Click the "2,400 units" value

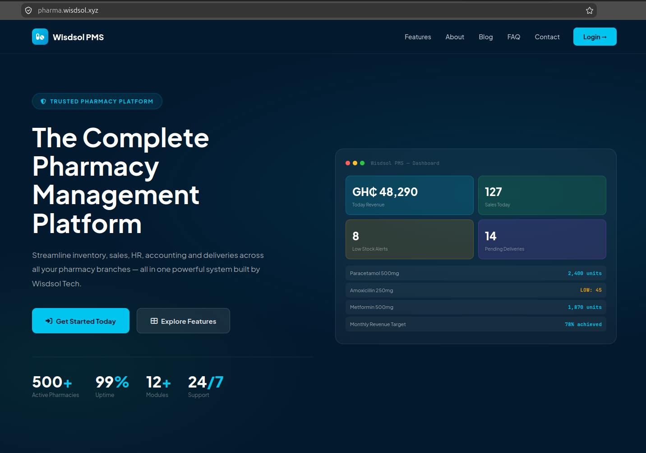coord(585,273)
